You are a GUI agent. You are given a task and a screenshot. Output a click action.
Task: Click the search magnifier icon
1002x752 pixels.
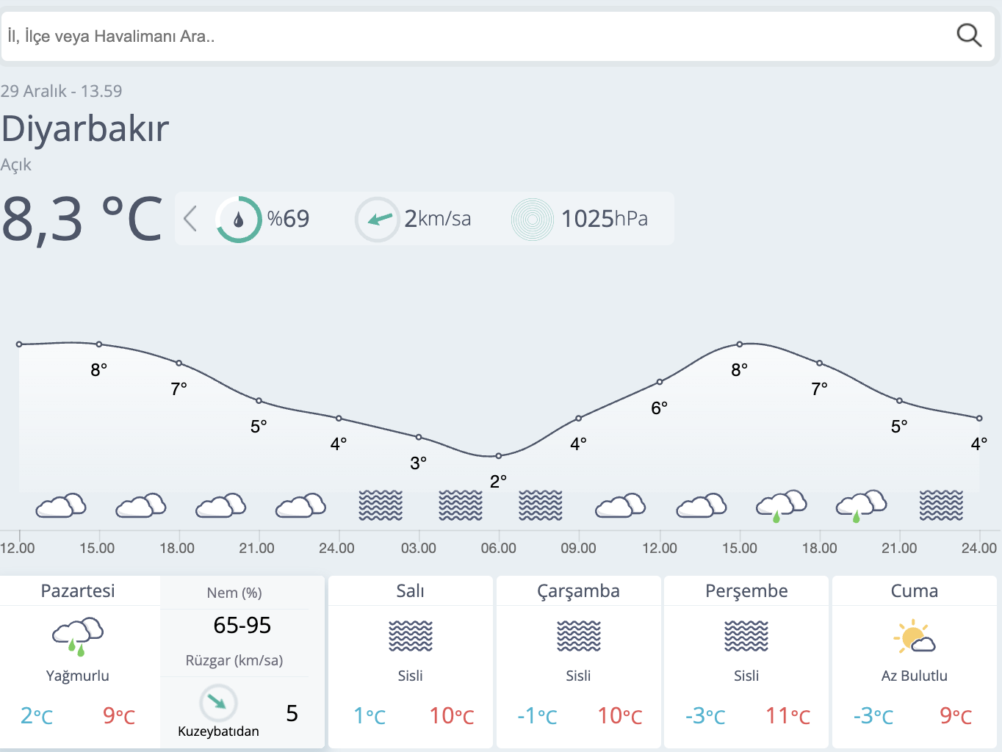(x=969, y=35)
